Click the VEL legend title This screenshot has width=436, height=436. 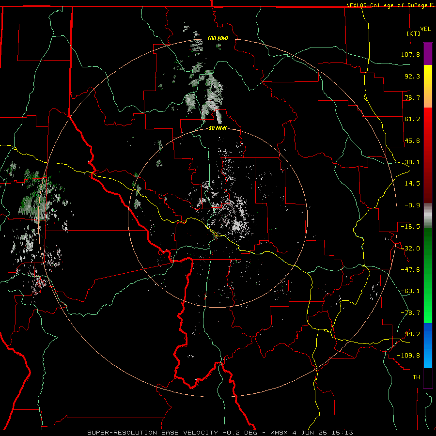tap(425, 29)
